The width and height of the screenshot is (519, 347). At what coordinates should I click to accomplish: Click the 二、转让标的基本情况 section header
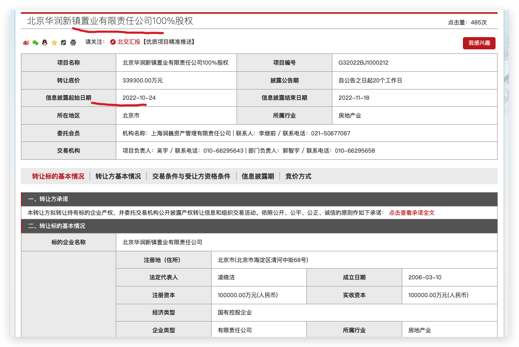[259, 226]
